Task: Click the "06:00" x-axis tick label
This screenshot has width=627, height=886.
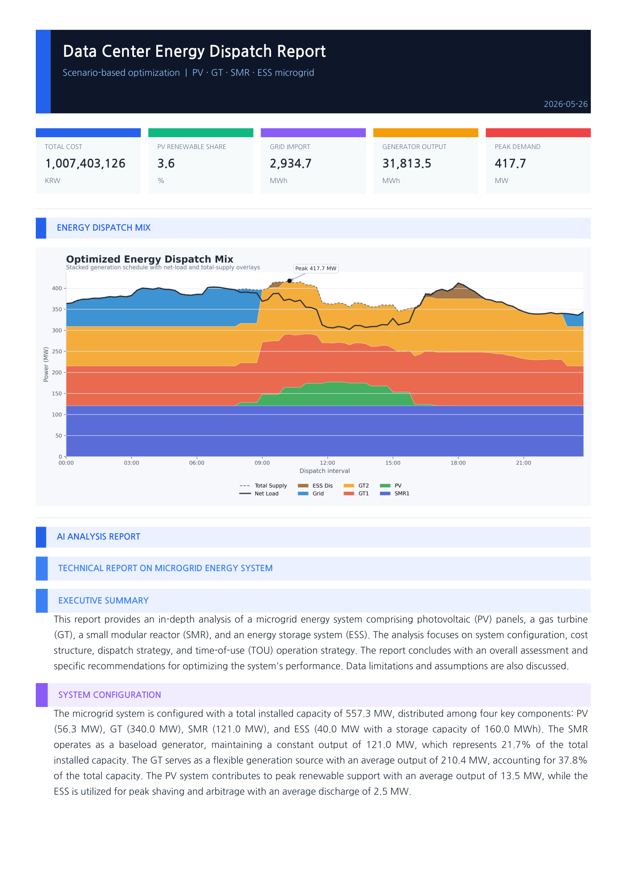Action: point(197,463)
